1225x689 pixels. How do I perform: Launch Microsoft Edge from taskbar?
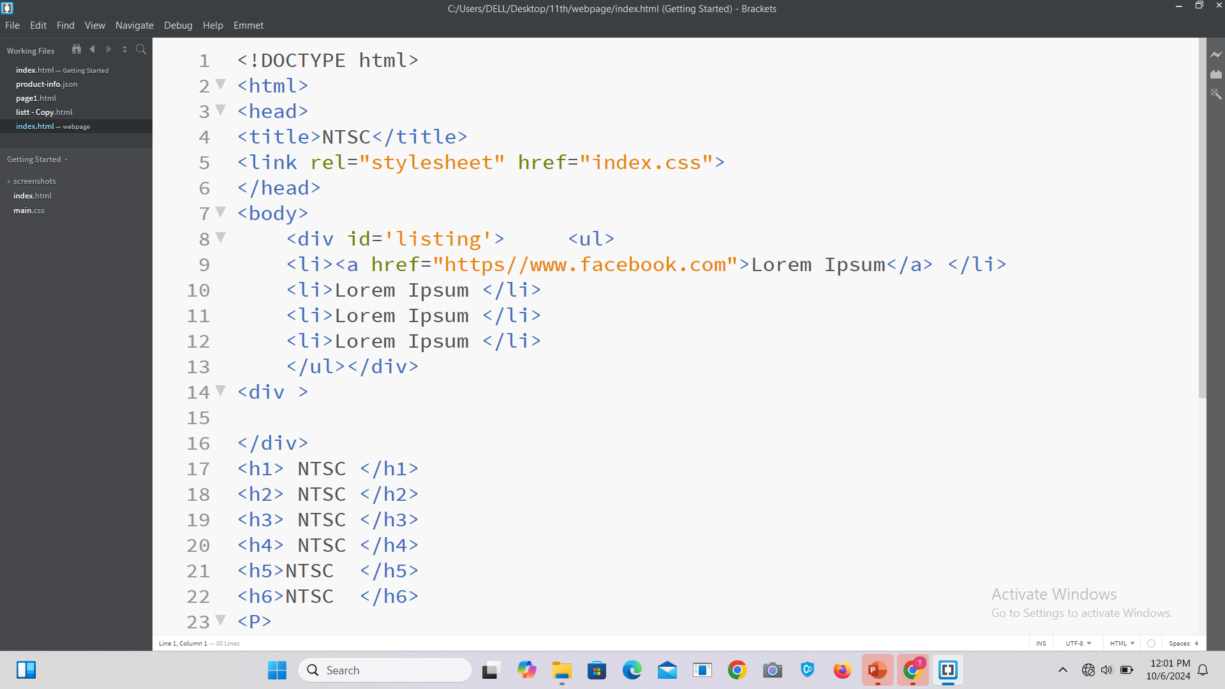[x=632, y=670]
